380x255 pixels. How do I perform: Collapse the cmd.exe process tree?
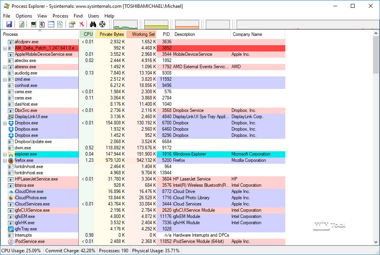click(x=5, y=80)
